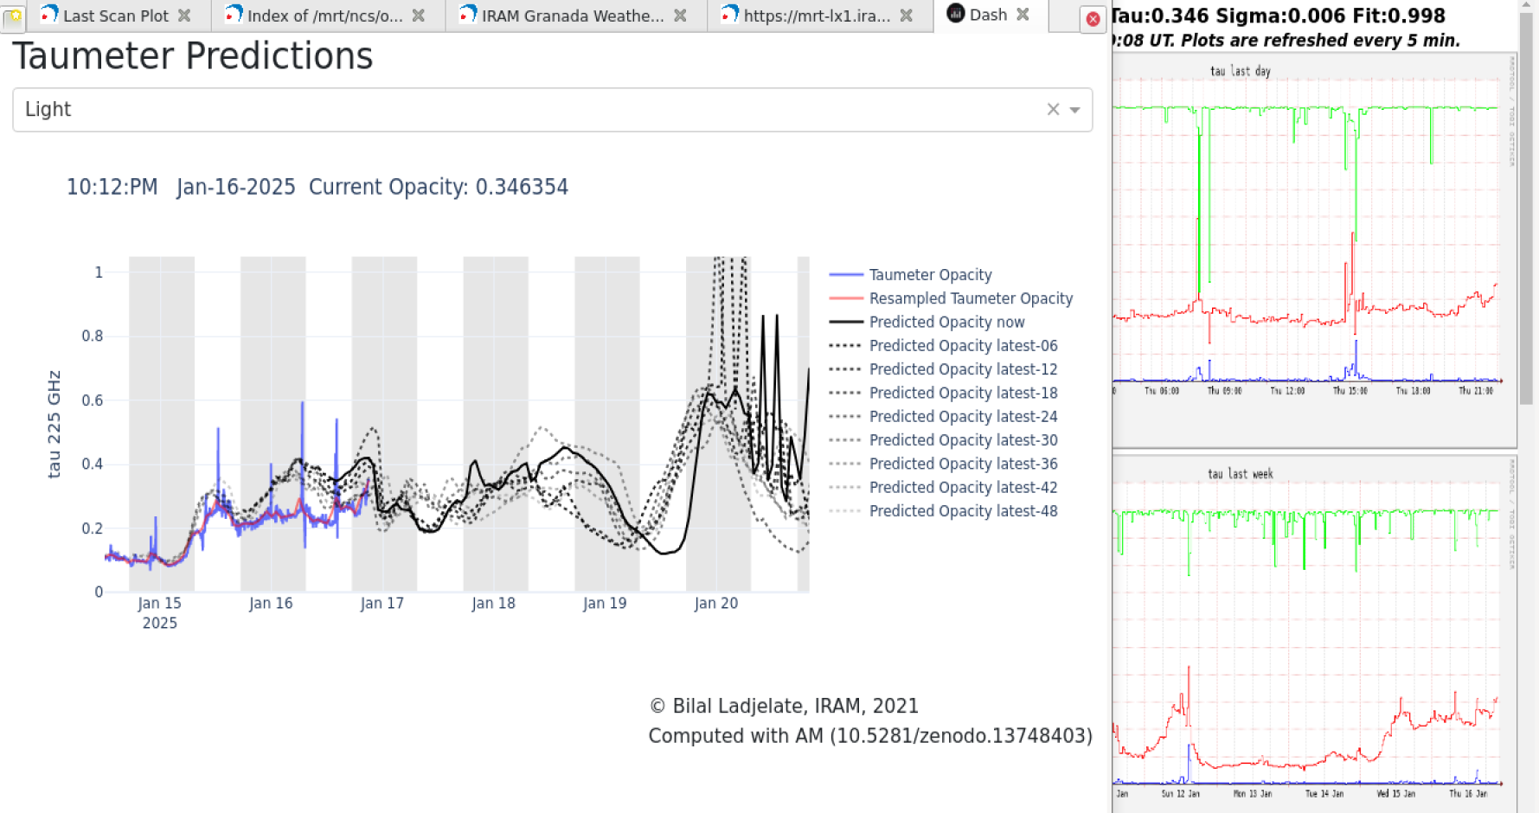Switch to the Last Scan Plot tab
1539x813 pixels.
point(115,16)
